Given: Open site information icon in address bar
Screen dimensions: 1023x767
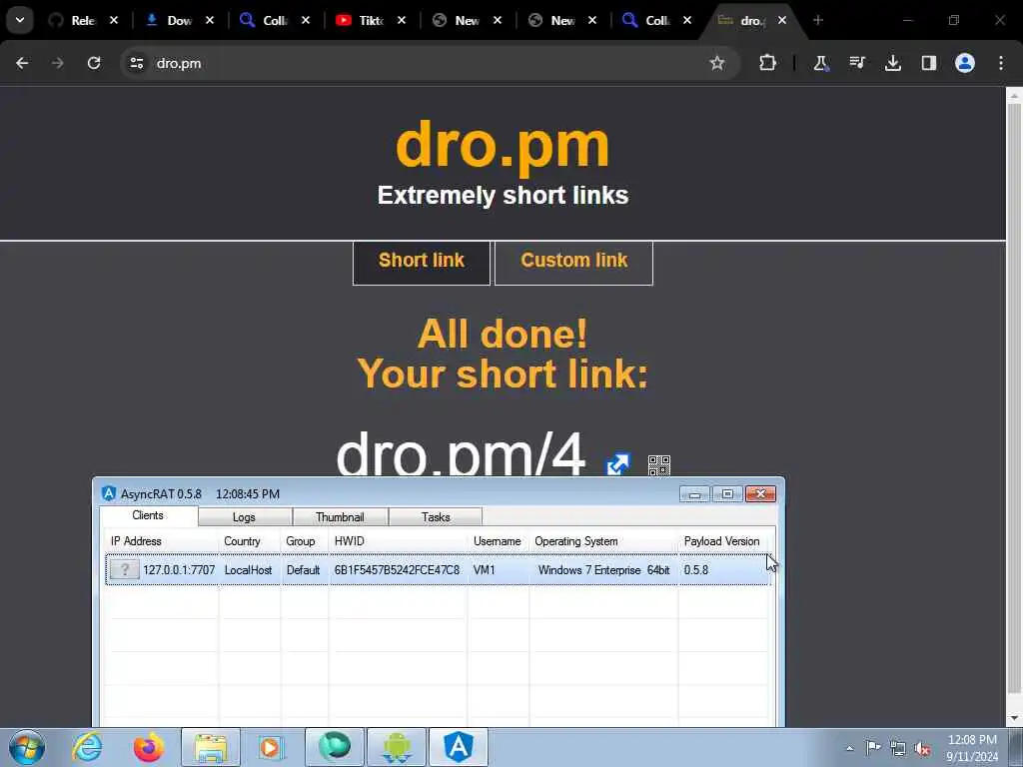Looking at the screenshot, I should pos(136,63).
